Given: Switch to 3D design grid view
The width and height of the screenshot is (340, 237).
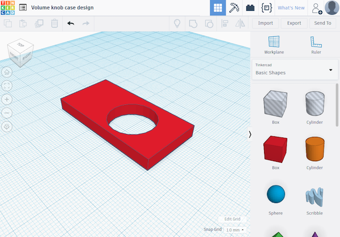Looking at the screenshot, I should point(218,8).
